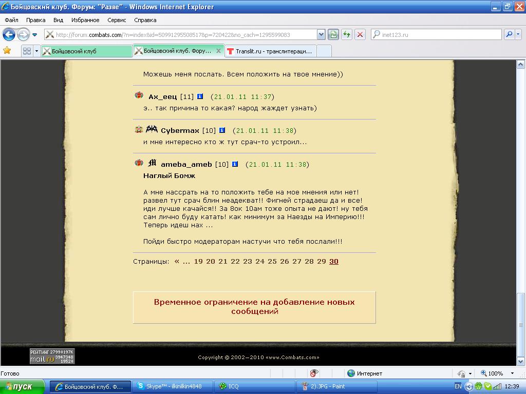Click username Ax_eeц

[162, 97]
